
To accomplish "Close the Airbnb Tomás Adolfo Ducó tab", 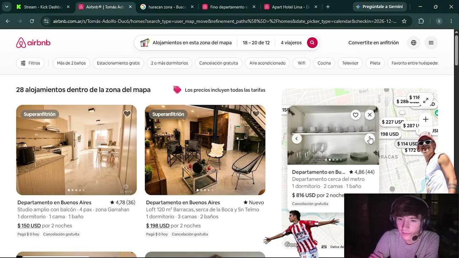I will pyautogui.click(x=130, y=7).
